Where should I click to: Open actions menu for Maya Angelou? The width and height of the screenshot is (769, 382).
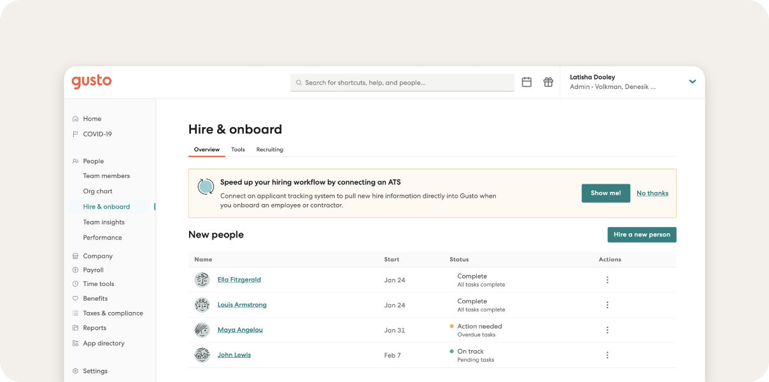pyautogui.click(x=607, y=330)
